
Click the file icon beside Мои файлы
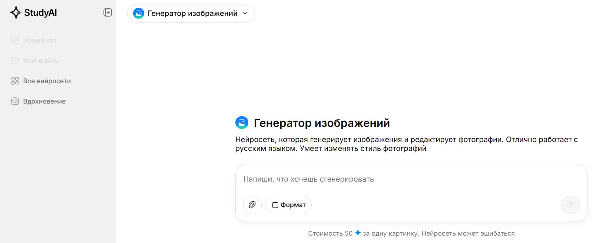pos(15,60)
